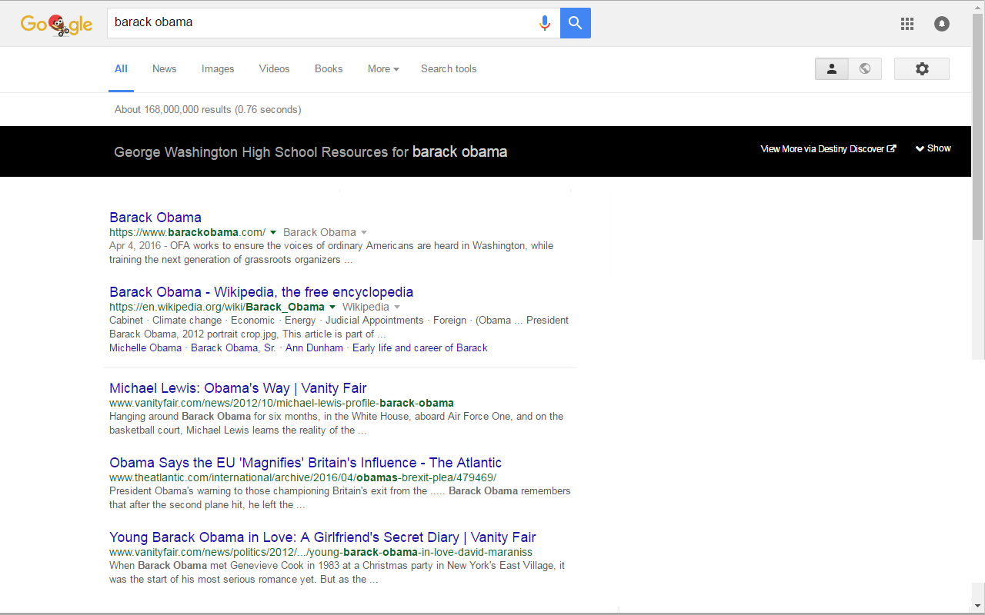Viewport: 985px width, 615px height.
Task: Select the All results tab
Action: point(121,69)
